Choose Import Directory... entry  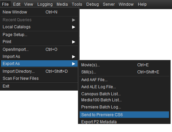click(x=39, y=71)
